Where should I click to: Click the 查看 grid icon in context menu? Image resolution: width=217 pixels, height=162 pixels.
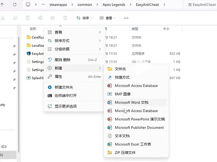[x=50, y=32]
